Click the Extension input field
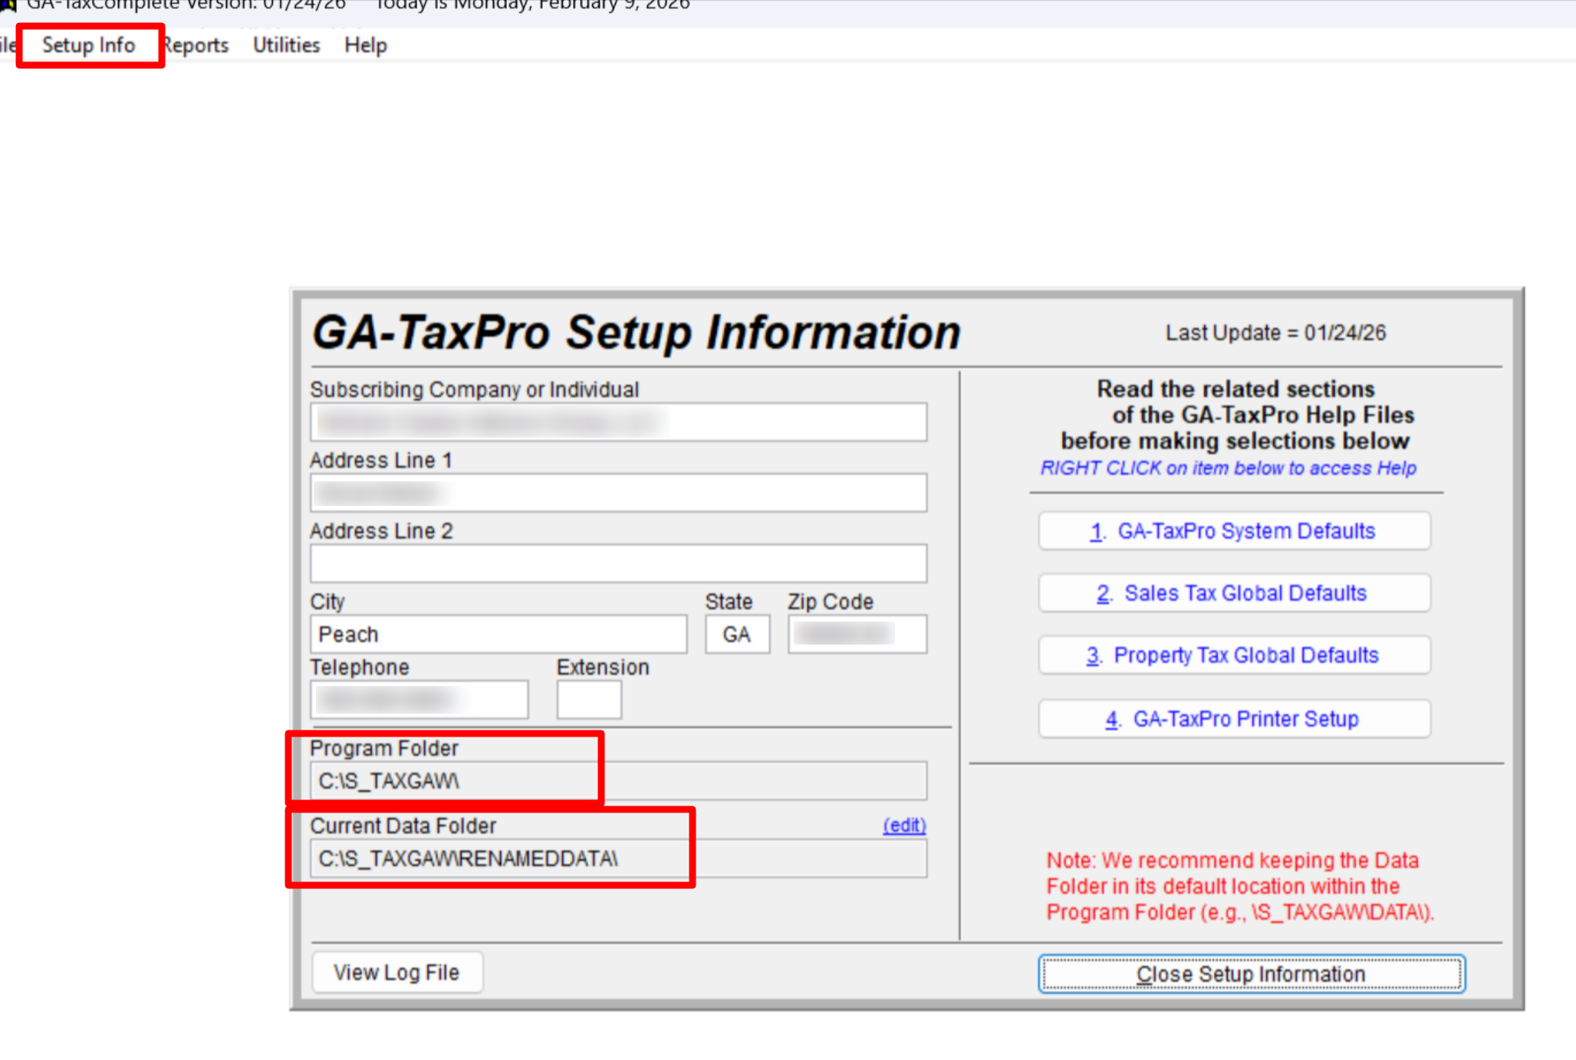Screen dimensions: 1576x1060 (588, 700)
